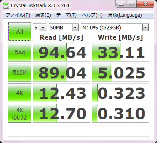This screenshot has height=143, width=157.
Task: Open the 言語(Language) menu
Action: [125, 15]
